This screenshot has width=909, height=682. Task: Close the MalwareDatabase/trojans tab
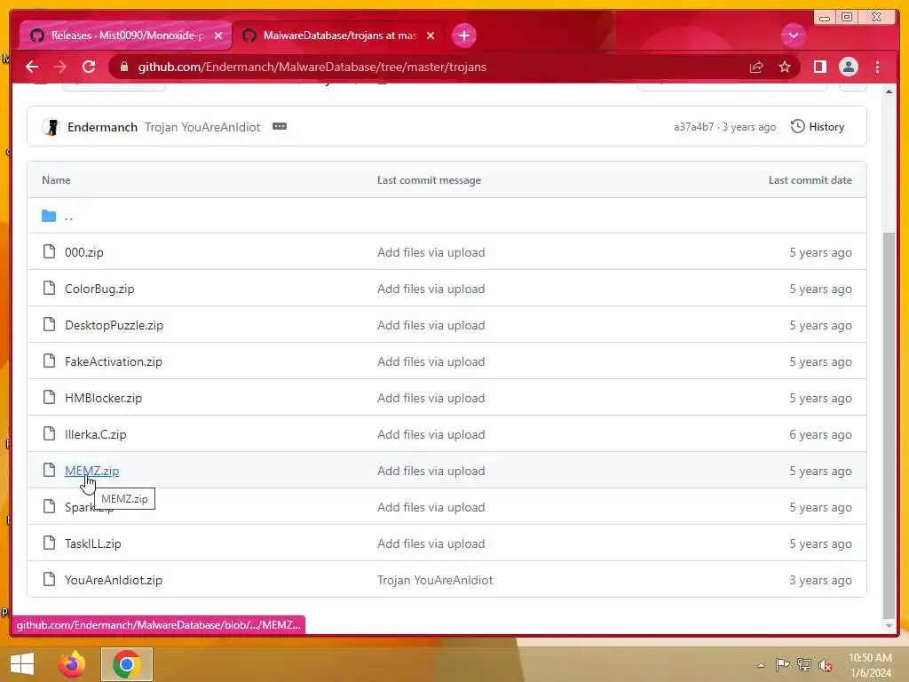point(431,36)
